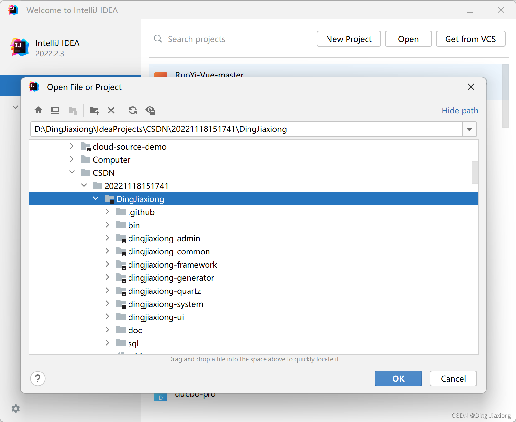Click the folder icon next to sql

click(121, 343)
